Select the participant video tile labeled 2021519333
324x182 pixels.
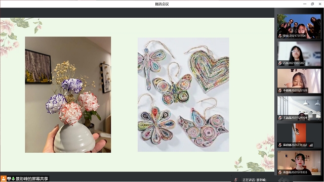[299, 163]
